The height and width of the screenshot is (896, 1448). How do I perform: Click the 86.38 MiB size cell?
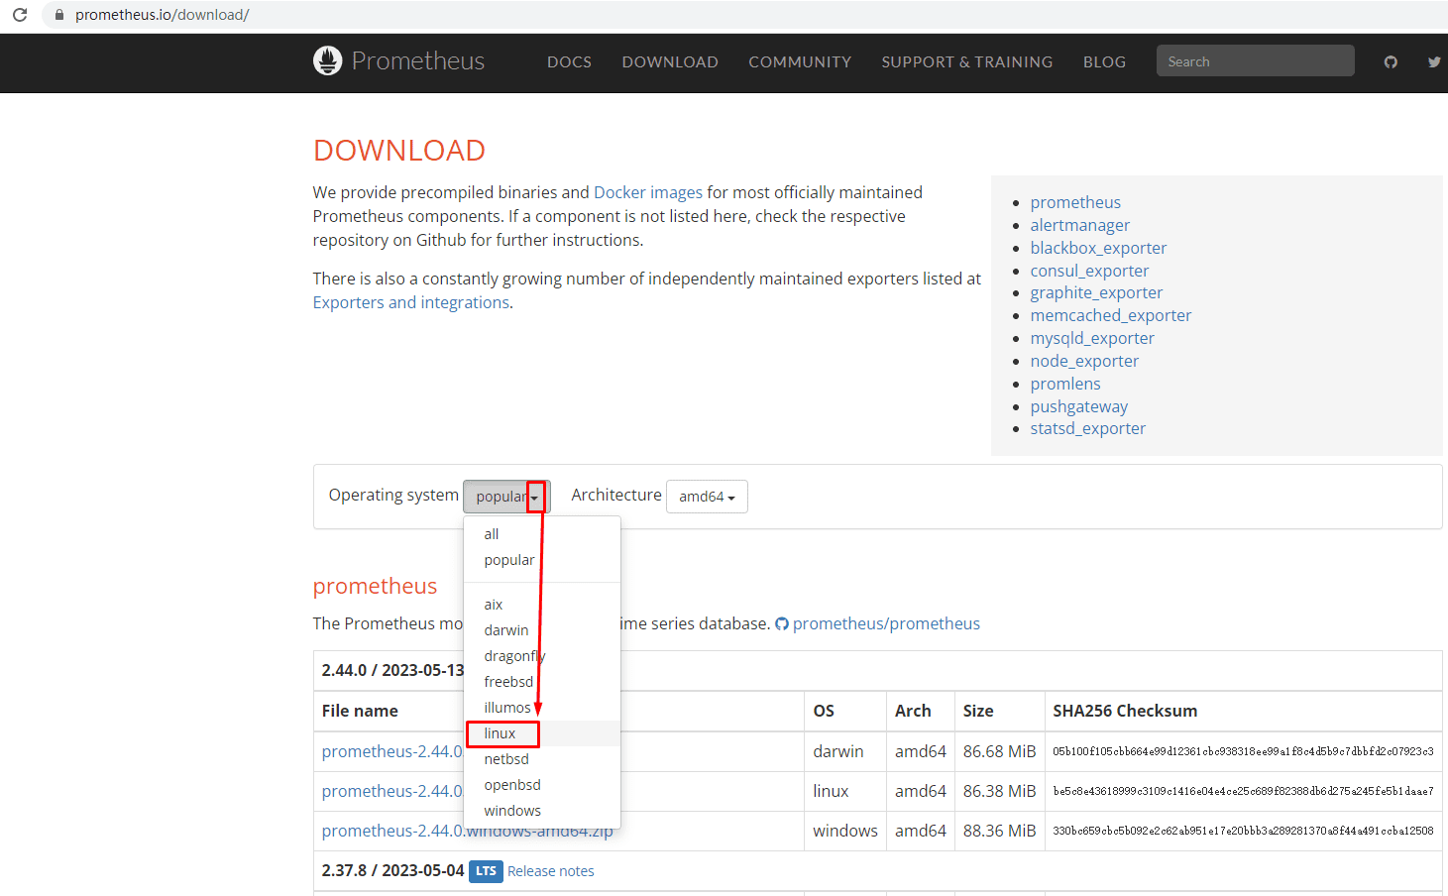click(x=999, y=791)
